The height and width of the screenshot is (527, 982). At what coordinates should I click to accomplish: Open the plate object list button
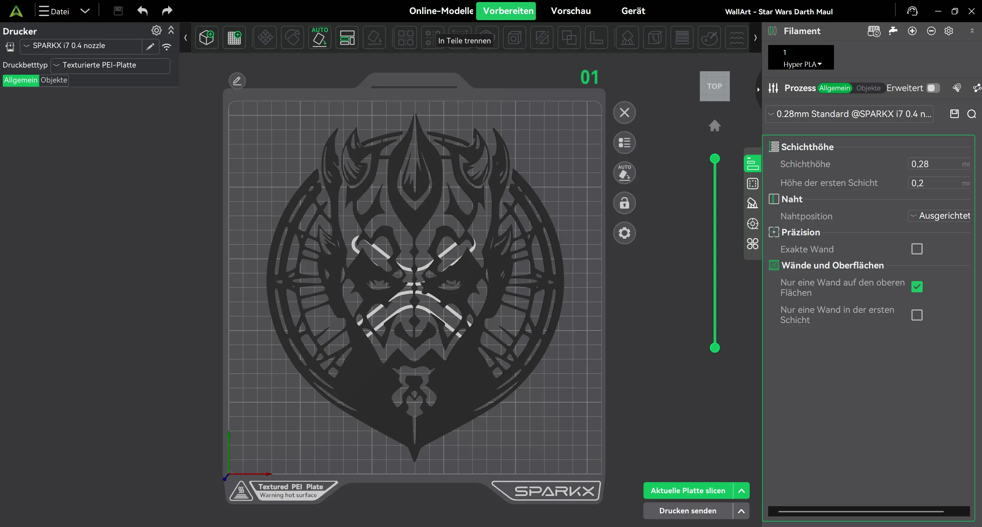tap(625, 143)
